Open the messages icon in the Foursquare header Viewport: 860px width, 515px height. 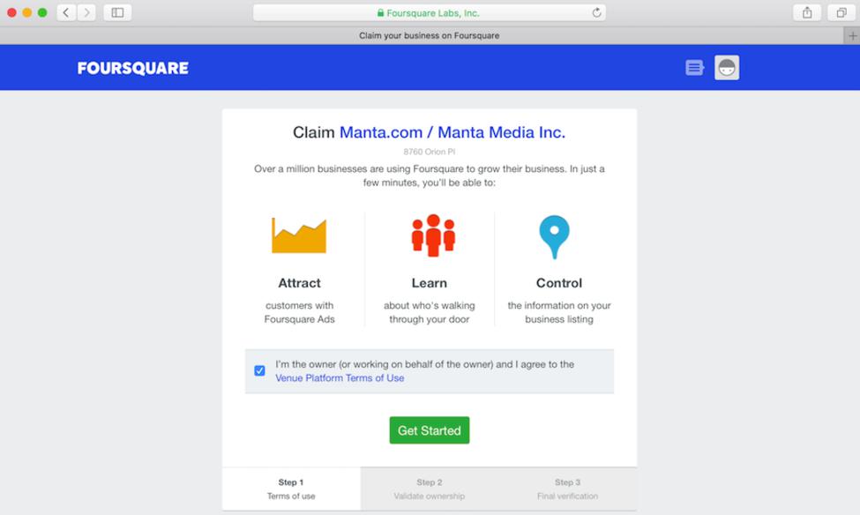[x=694, y=67]
